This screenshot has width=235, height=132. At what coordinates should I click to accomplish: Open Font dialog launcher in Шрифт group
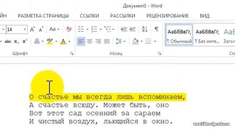point(72,54)
